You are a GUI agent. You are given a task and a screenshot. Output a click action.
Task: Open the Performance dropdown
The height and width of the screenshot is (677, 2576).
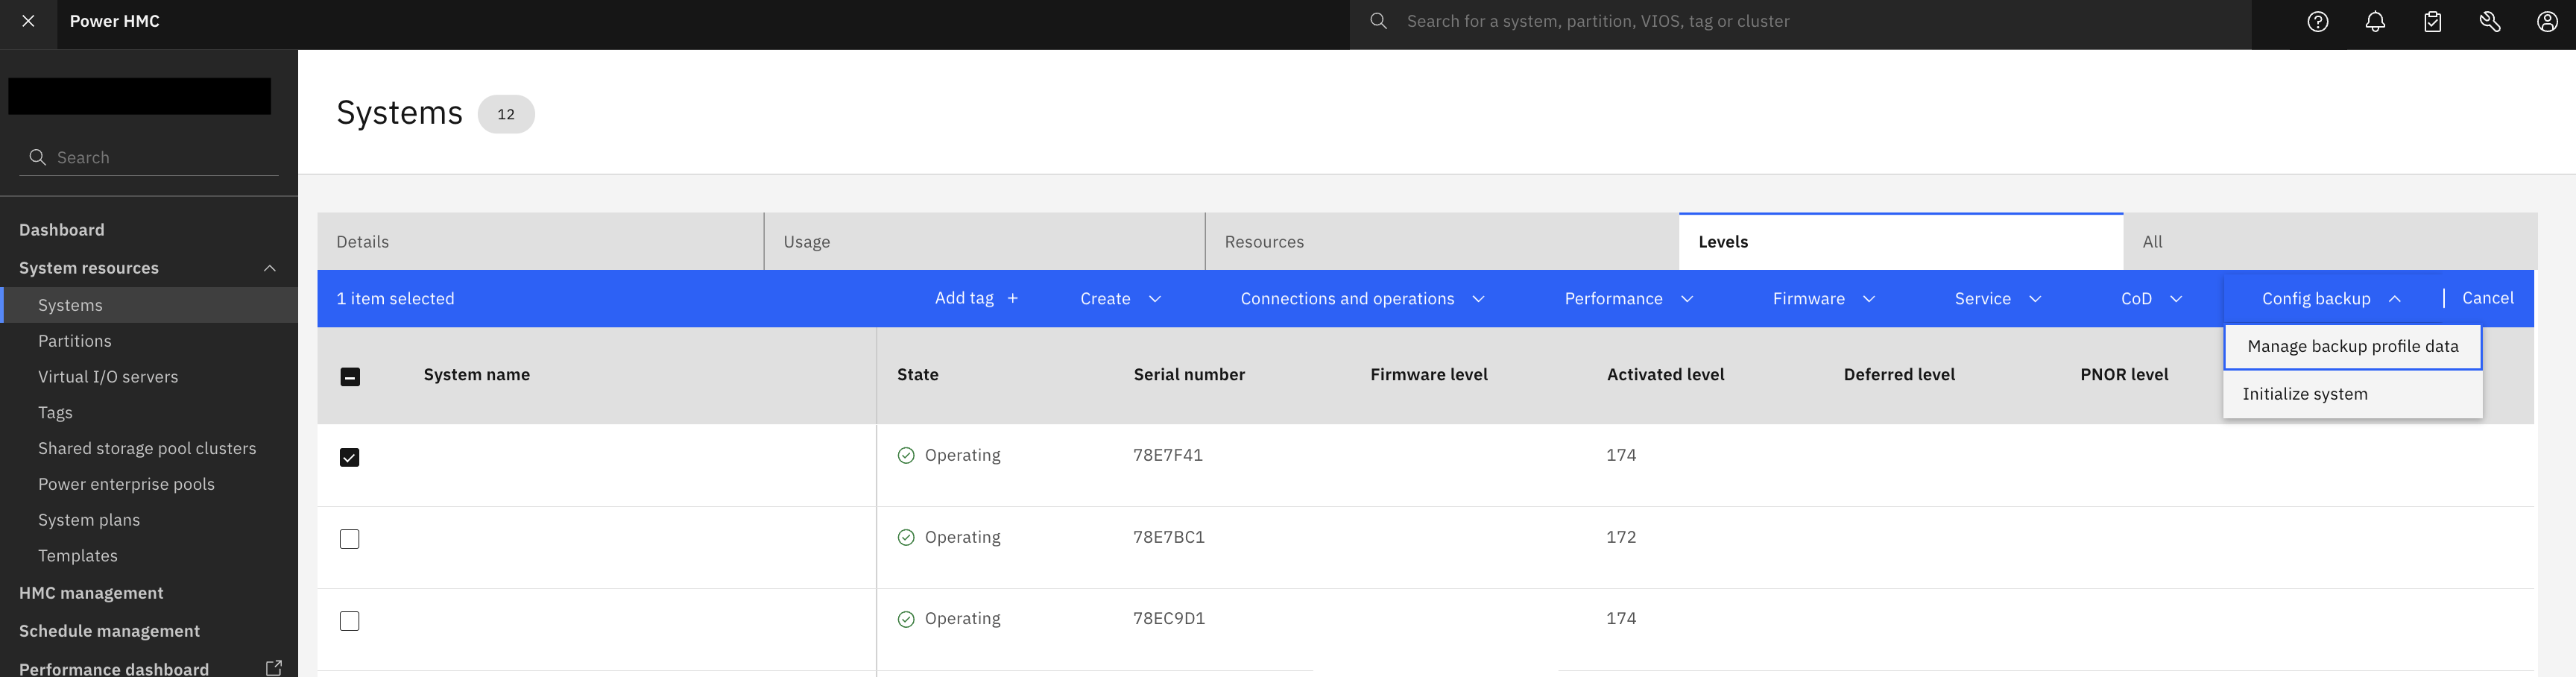1629,299
